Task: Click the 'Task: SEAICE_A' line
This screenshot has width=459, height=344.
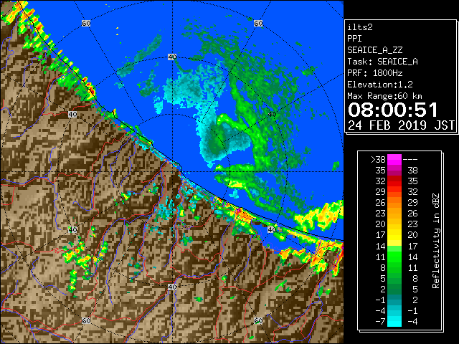Action: [382, 62]
